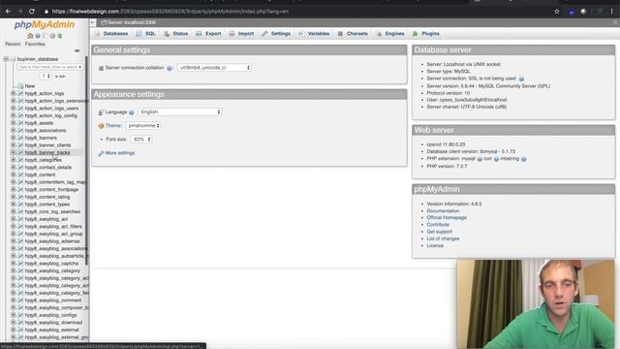Open the Import tab
620x349 pixels.
click(x=241, y=34)
